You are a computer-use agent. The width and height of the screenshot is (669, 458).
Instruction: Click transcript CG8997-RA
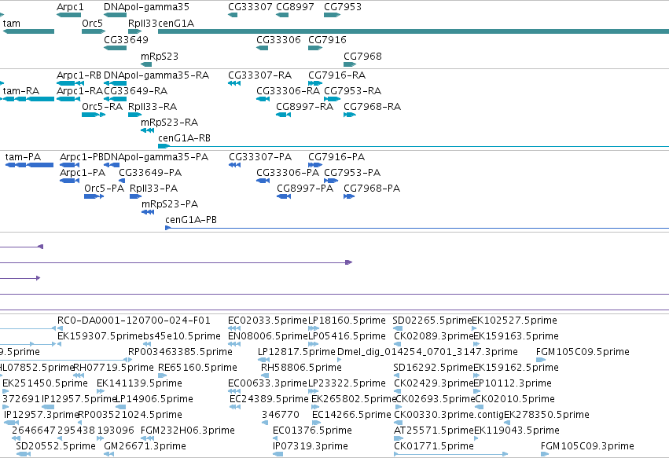pos(305,107)
